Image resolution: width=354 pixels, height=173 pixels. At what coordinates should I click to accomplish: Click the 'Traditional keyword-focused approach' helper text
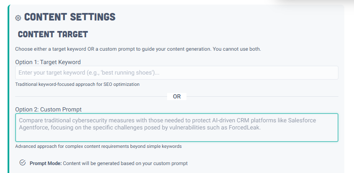coord(77,84)
